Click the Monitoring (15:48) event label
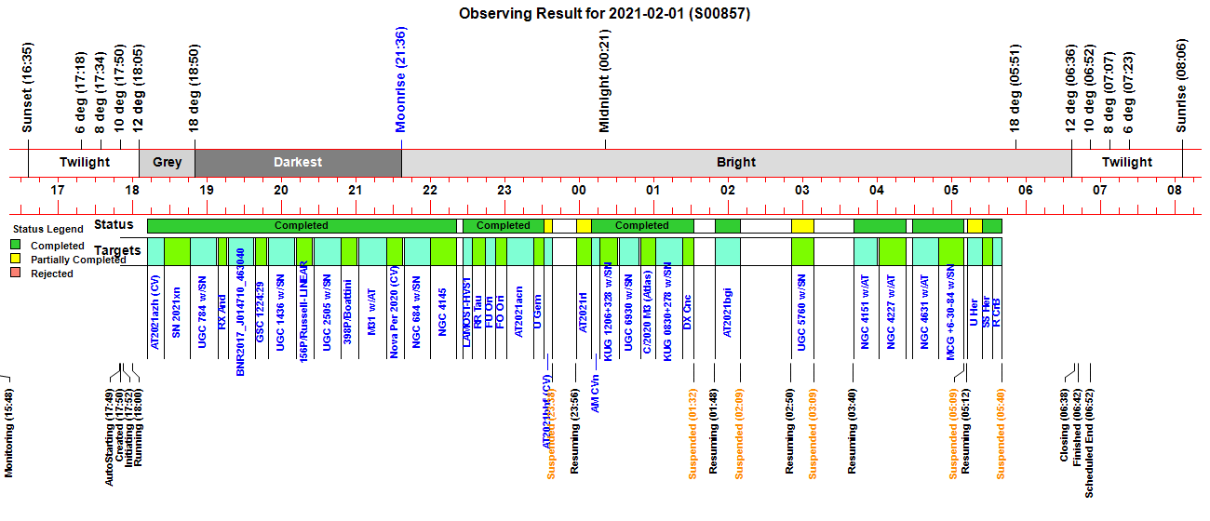 click(9, 434)
